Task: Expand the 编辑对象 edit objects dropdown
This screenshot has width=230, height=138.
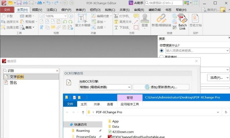Action: [111, 16]
